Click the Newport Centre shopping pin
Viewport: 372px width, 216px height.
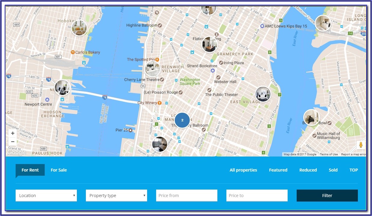[x=47, y=99]
